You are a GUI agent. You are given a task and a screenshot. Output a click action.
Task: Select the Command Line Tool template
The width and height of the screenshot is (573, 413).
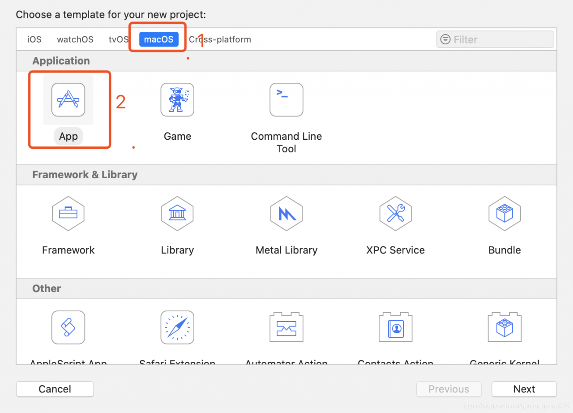pyautogui.click(x=286, y=100)
